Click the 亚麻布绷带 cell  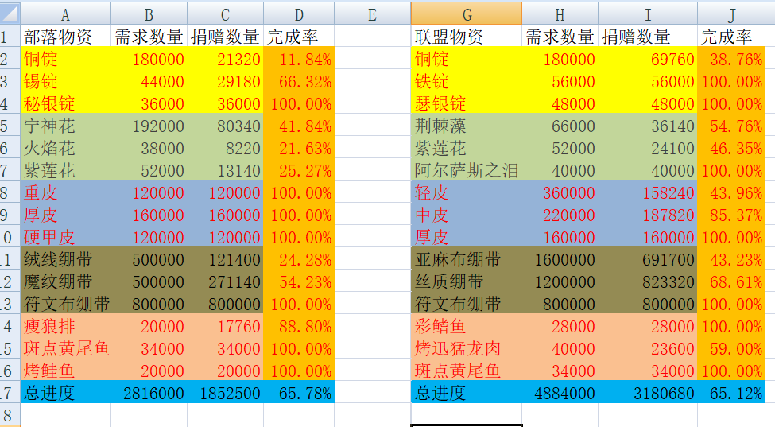pos(467,259)
